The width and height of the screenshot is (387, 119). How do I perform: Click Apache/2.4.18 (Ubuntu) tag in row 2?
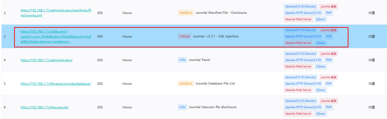tap(300, 7)
